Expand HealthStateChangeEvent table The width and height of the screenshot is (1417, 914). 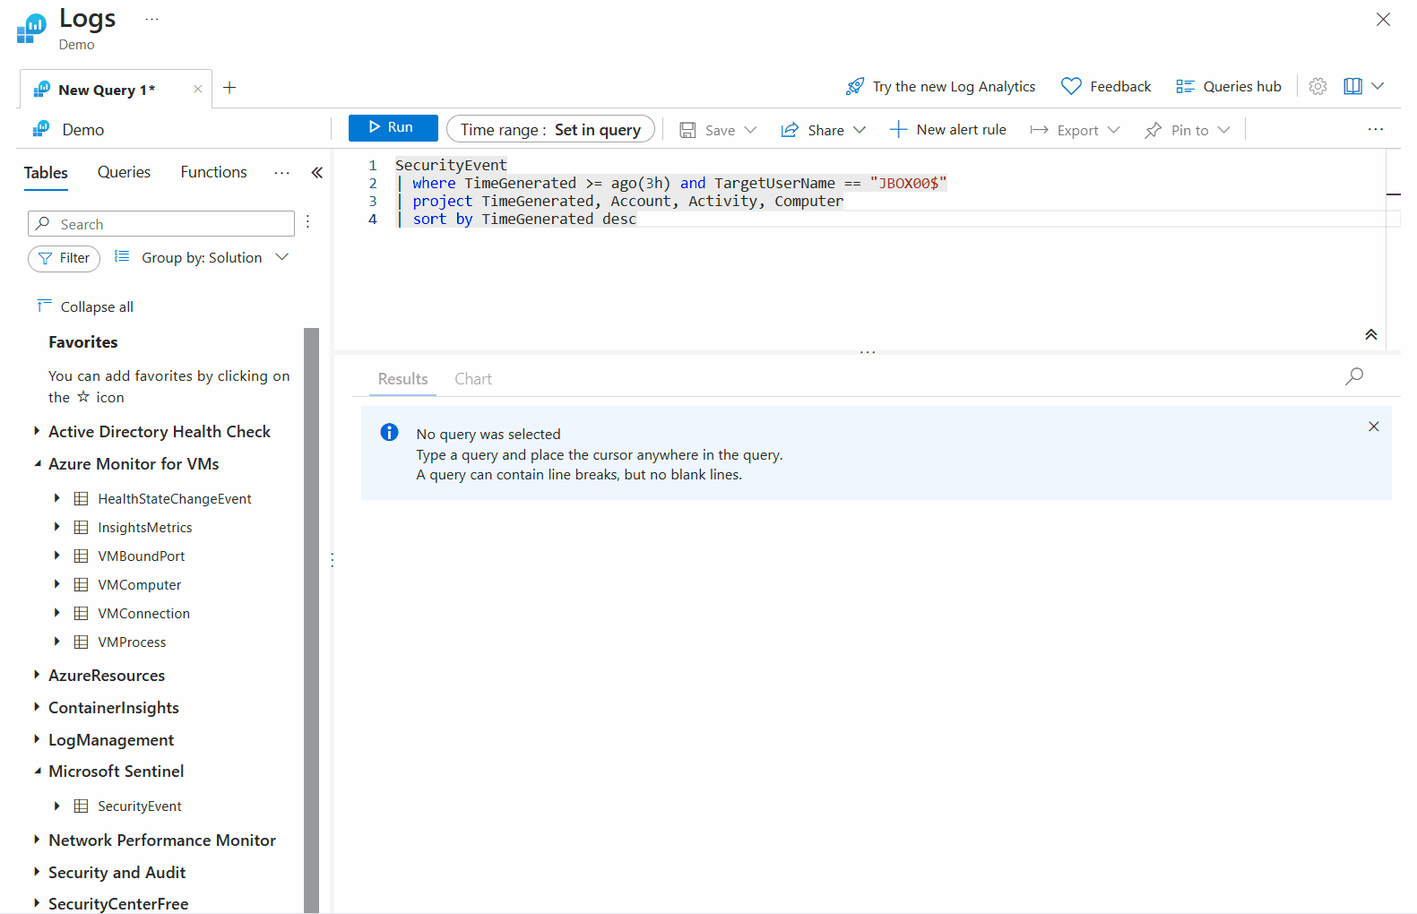point(56,498)
